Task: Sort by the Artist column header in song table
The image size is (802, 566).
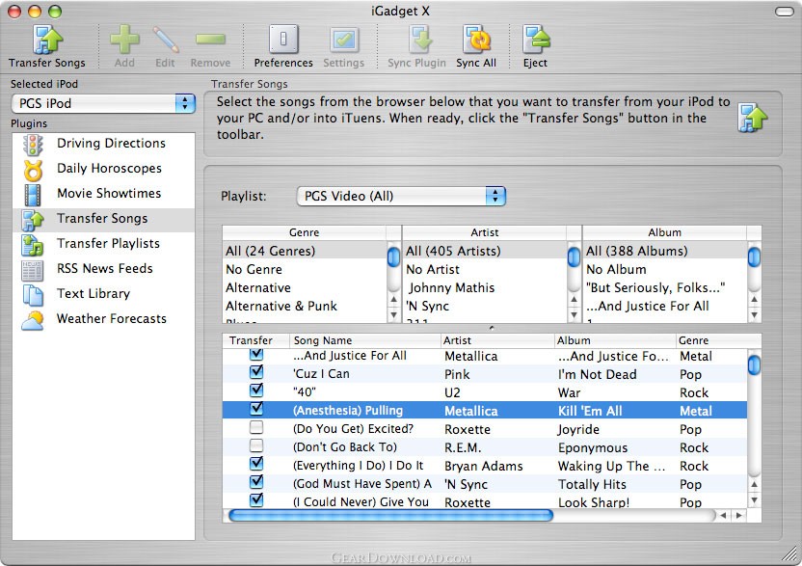Action: click(496, 340)
